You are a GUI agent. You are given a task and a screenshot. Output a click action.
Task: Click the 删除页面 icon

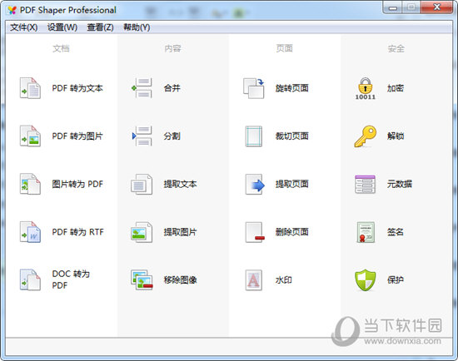pyautogui.click(x=255, y=232)
